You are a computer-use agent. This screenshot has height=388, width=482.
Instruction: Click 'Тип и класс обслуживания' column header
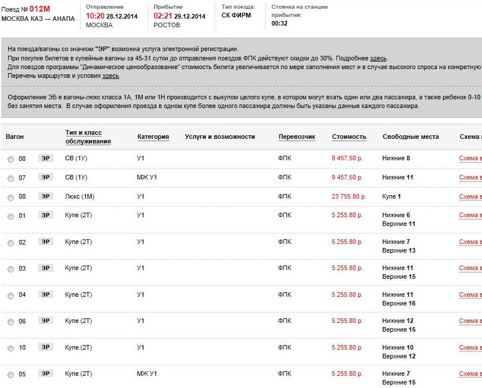(88, 137)
